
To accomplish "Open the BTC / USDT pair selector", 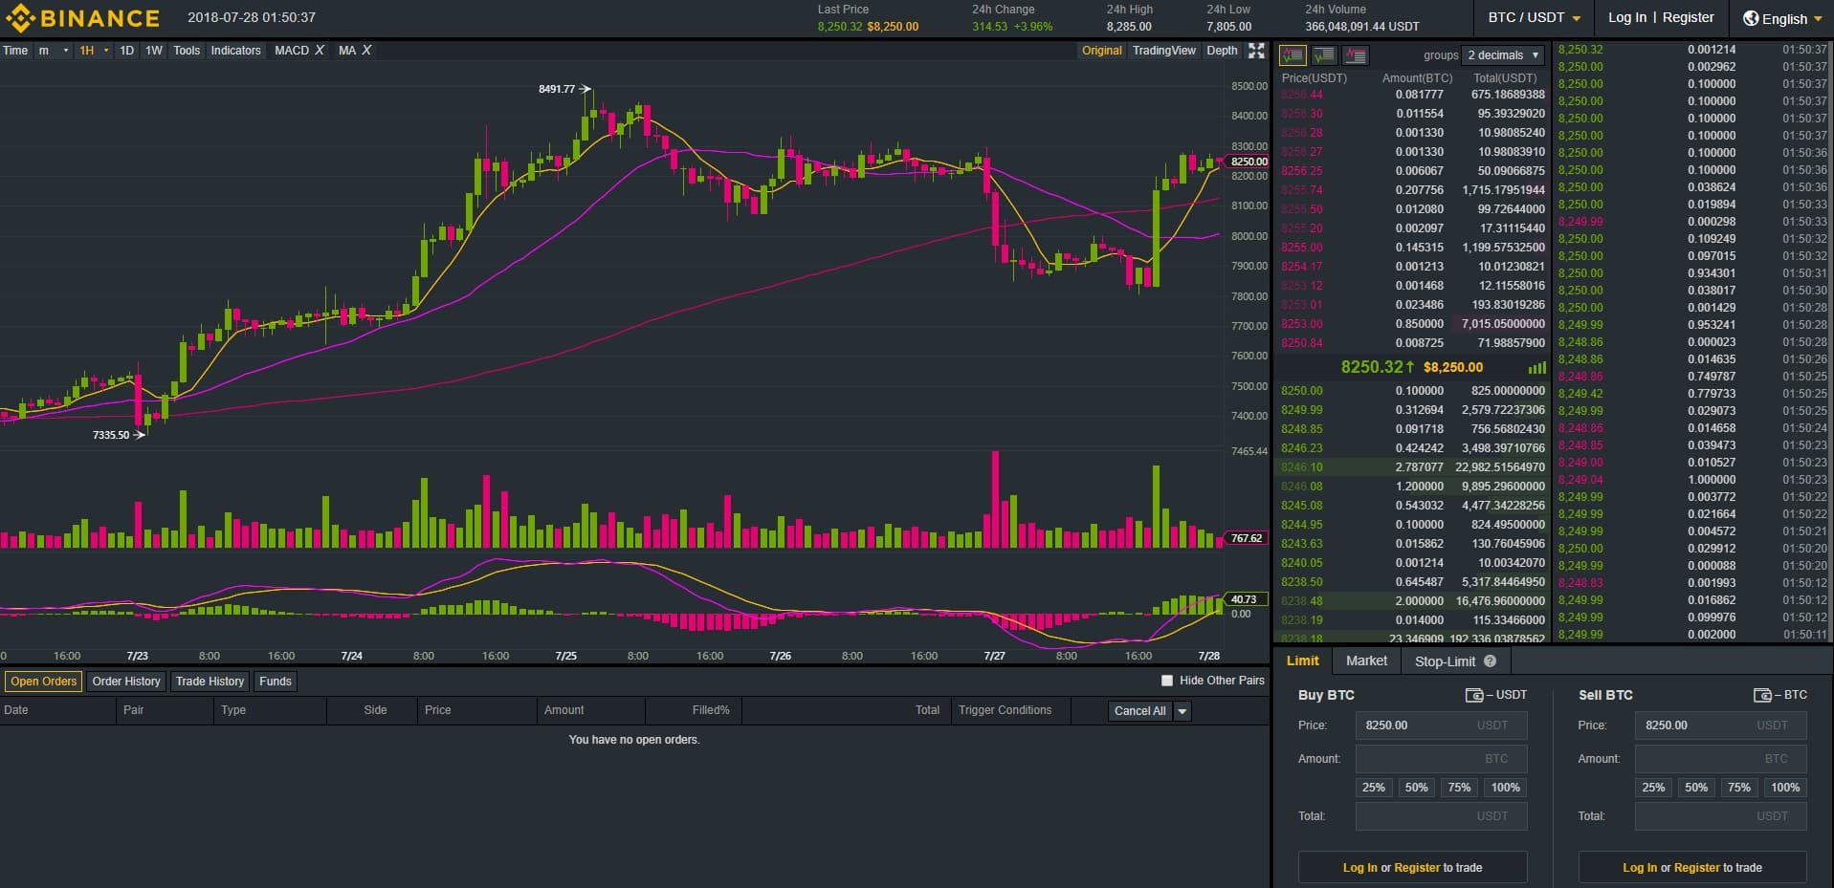I will tap(1534, 18).
